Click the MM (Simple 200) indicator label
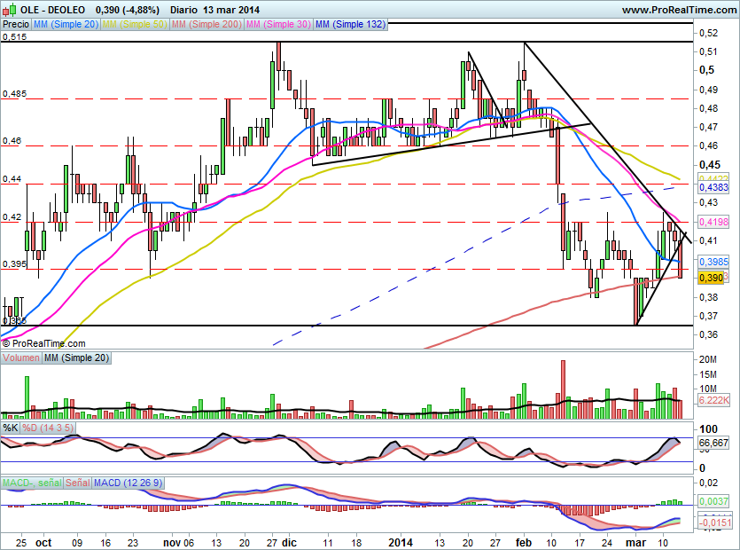Image resolution: width=740 pixels, height=550 pixels. [x=206, y=25]
